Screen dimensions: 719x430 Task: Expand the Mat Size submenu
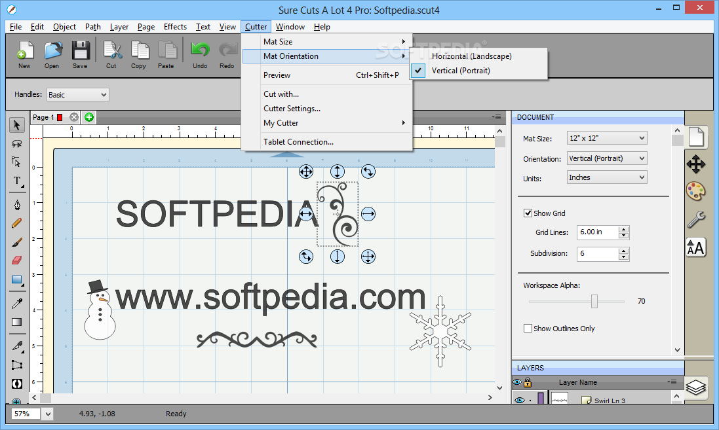coord(326,42)
